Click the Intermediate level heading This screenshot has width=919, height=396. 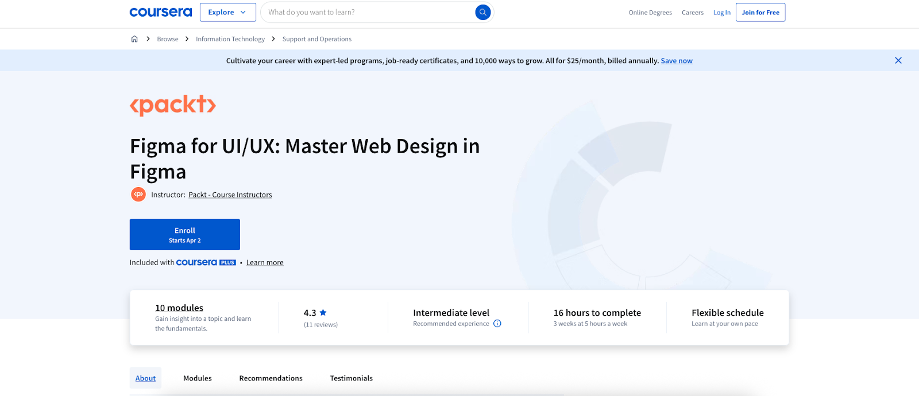coord(451,313)
